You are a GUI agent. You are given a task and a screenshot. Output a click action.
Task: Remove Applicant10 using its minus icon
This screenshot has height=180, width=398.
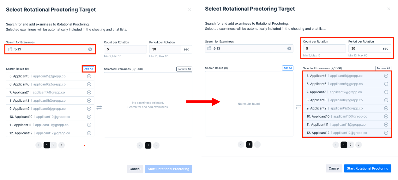386,116
